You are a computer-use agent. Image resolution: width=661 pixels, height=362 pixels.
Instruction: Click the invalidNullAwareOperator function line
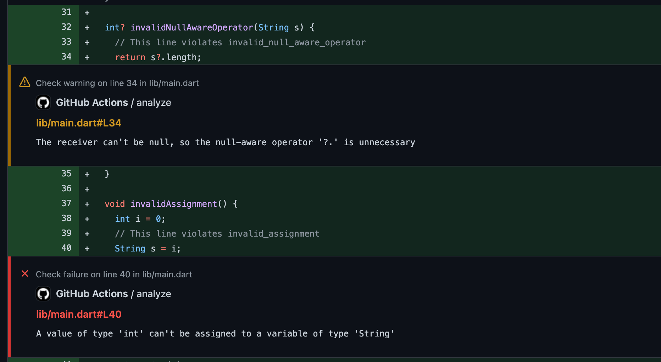[209, 27]
